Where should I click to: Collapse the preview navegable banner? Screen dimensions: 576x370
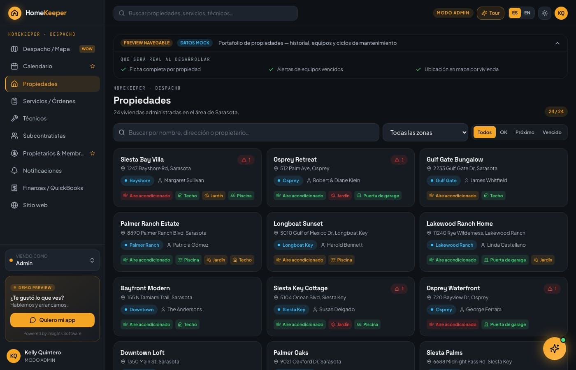[557, 43]
